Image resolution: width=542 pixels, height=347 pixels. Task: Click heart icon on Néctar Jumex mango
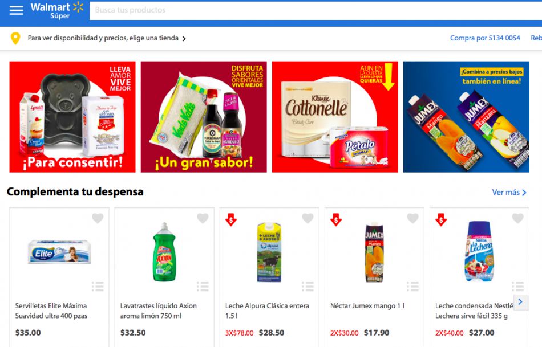tap(412, 218)
